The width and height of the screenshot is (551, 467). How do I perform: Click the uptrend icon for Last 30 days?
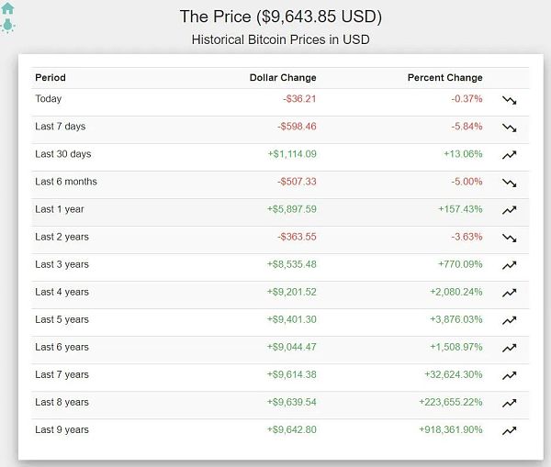point(510,155)
